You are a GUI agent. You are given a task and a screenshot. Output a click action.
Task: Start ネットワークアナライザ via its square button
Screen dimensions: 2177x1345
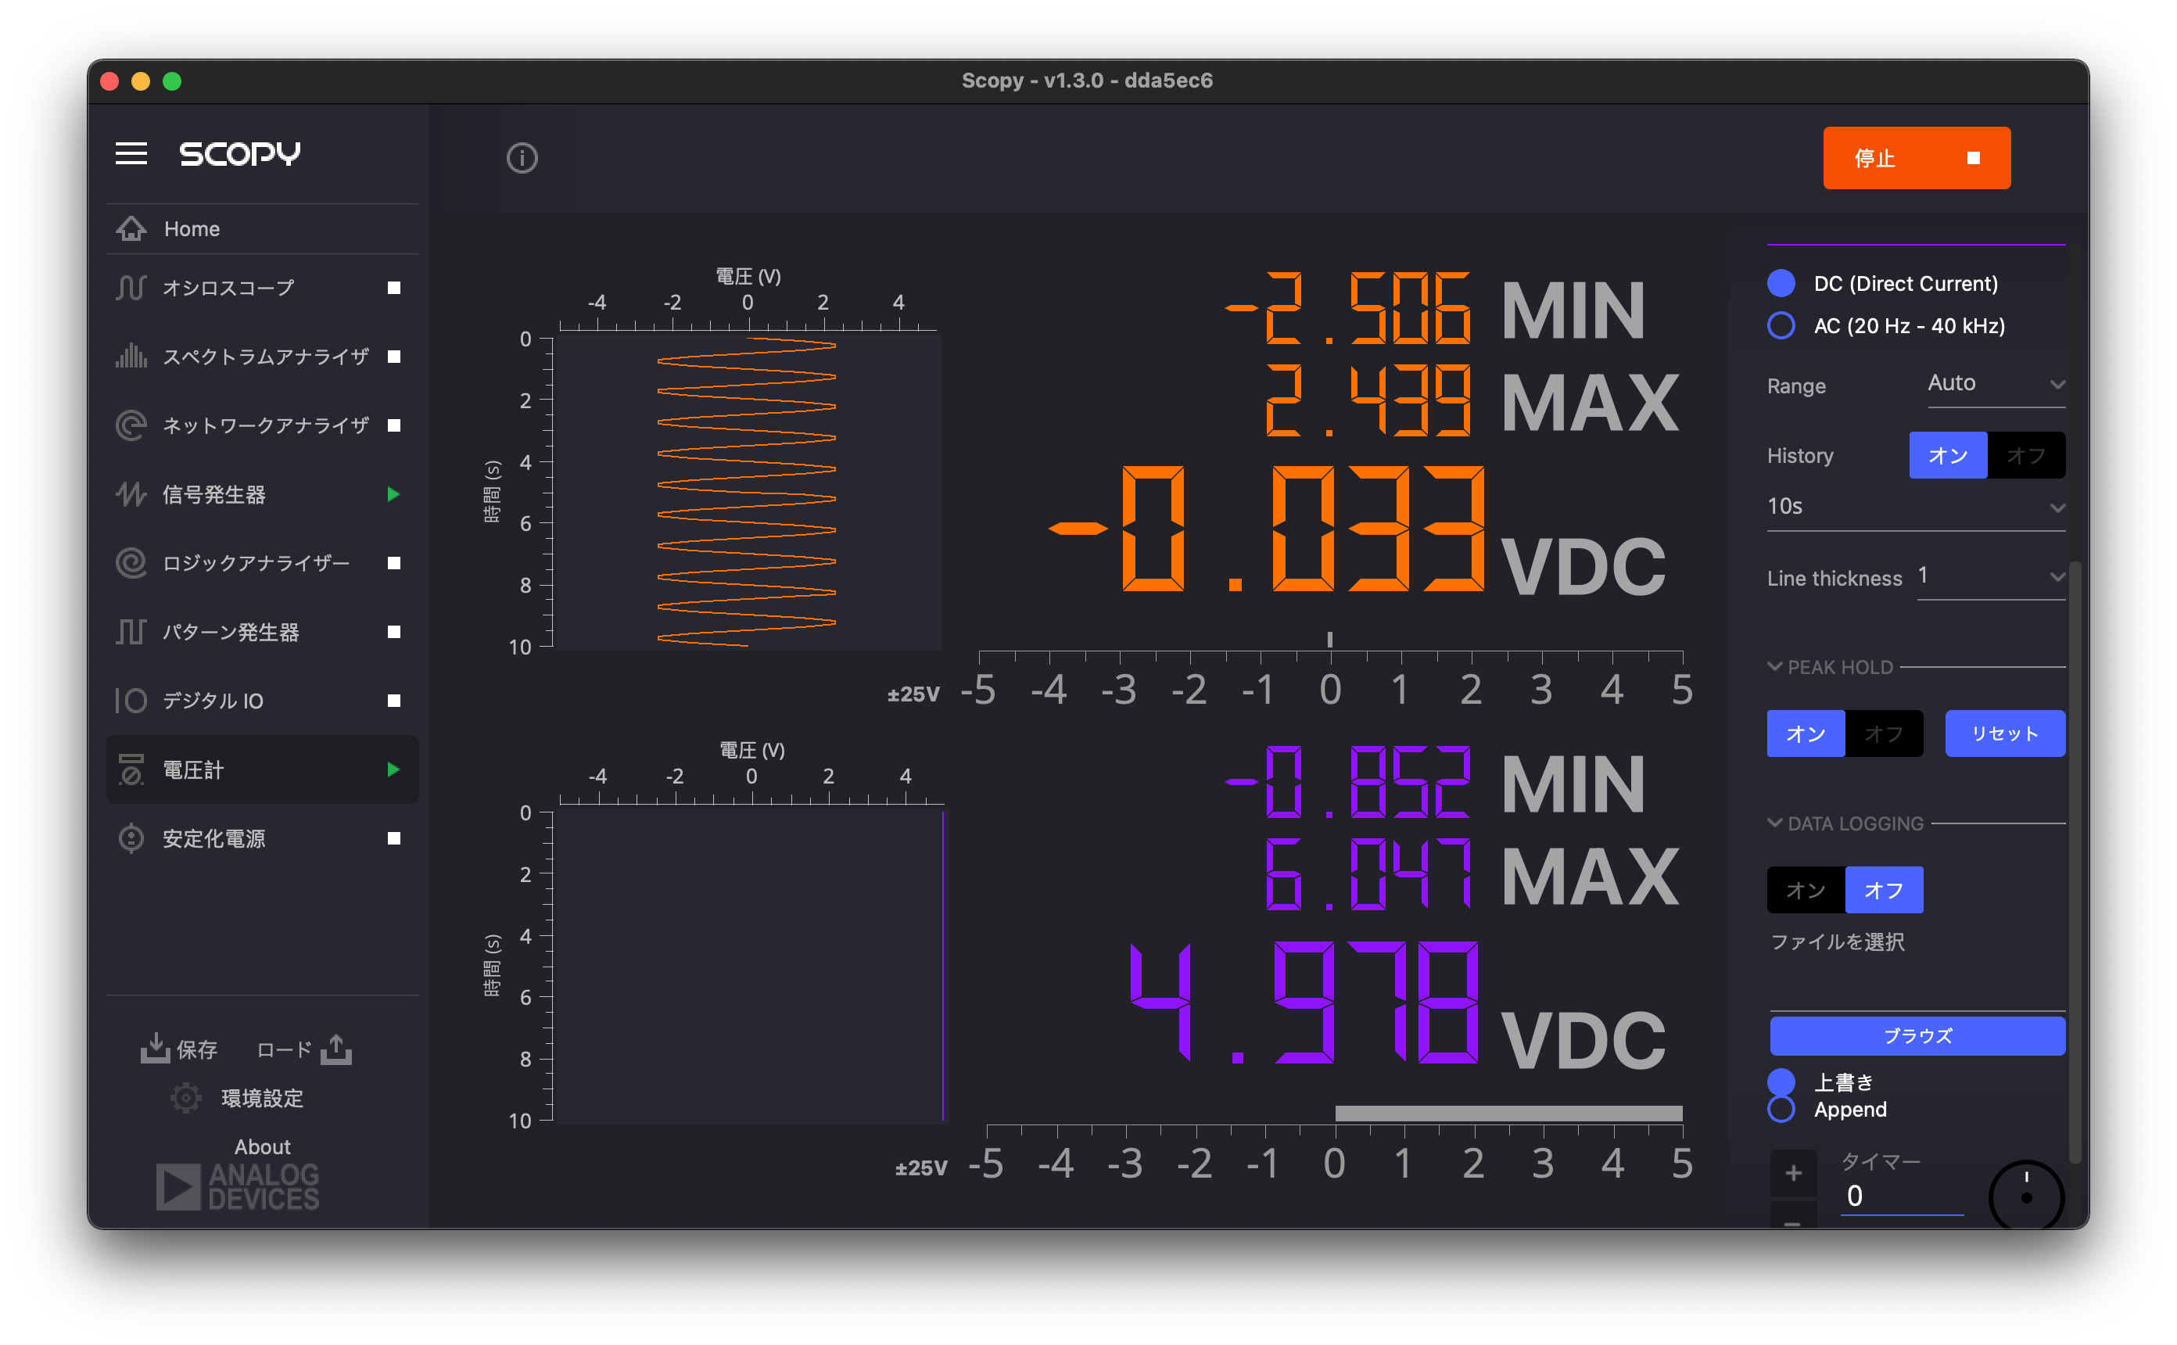(394, 425)
